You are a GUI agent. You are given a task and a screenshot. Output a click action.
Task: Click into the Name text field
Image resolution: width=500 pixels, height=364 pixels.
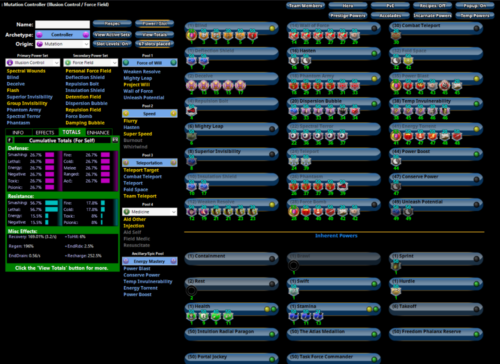[x=62, y=24]
